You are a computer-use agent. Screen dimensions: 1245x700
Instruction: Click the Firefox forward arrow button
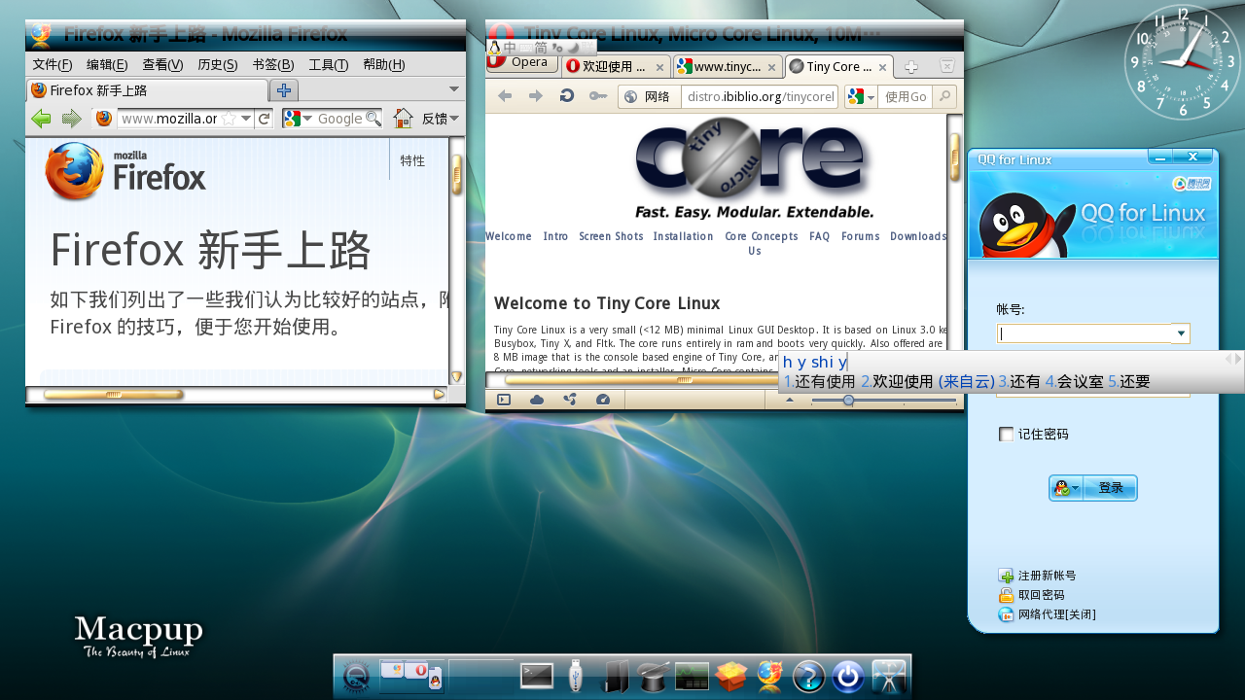pyautogui.click(x=72, y=119)
